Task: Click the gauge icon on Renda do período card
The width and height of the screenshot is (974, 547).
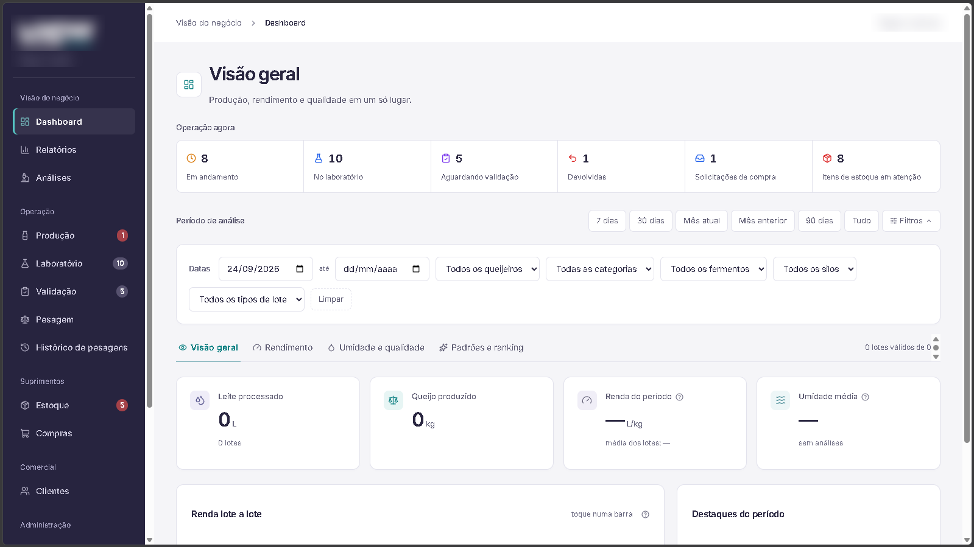Action: click(x=587, y=400)
